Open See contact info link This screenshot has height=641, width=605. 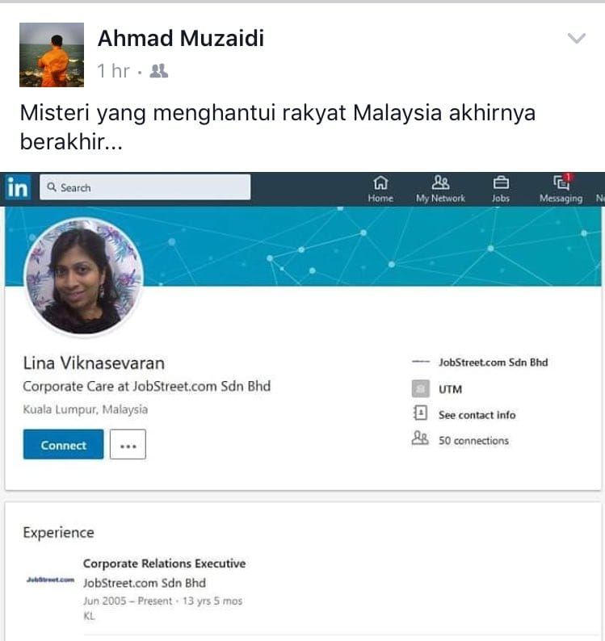click(477, 415)
